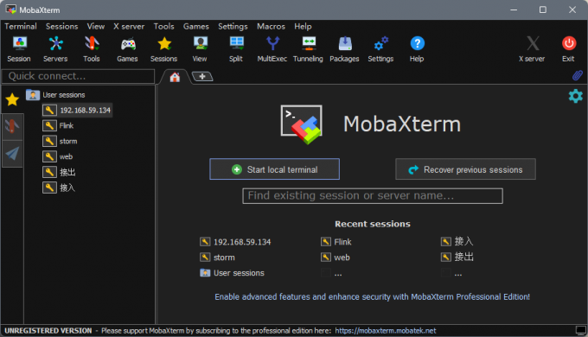Open the Servers toolbar icon
The width and height of the screenshot is (588, 337).
click(55, 49)
